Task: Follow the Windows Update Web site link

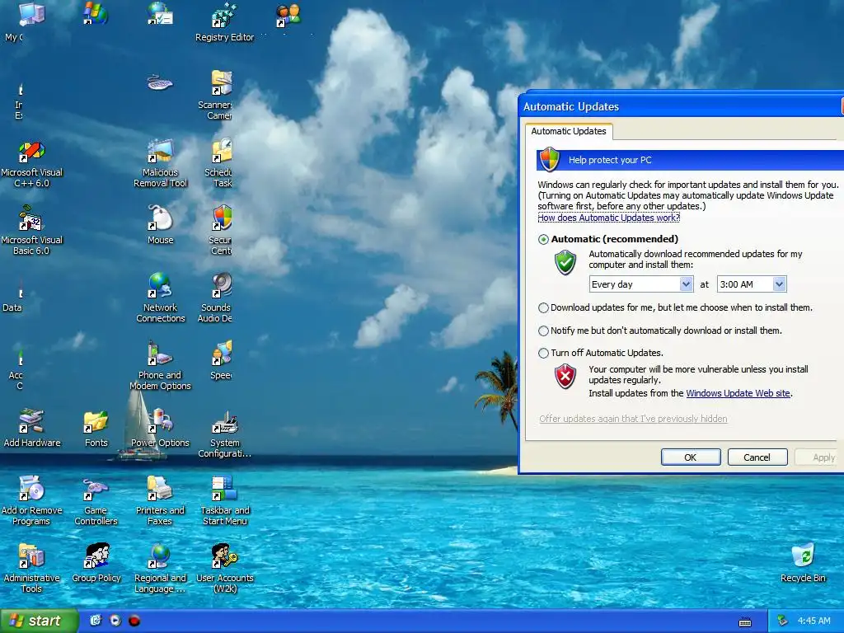Action: [x=738, y=393]
